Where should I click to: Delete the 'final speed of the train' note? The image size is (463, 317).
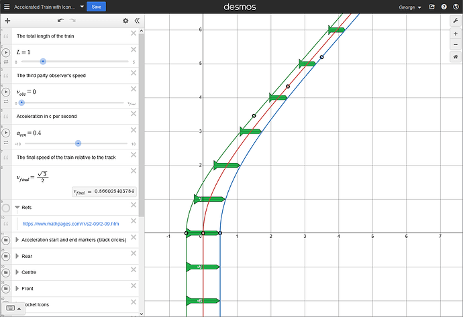pyautogui.click(x=134, y=155)
